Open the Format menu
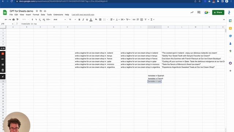The width and height of the screenshot is (234, 132). tap(36, 15)
